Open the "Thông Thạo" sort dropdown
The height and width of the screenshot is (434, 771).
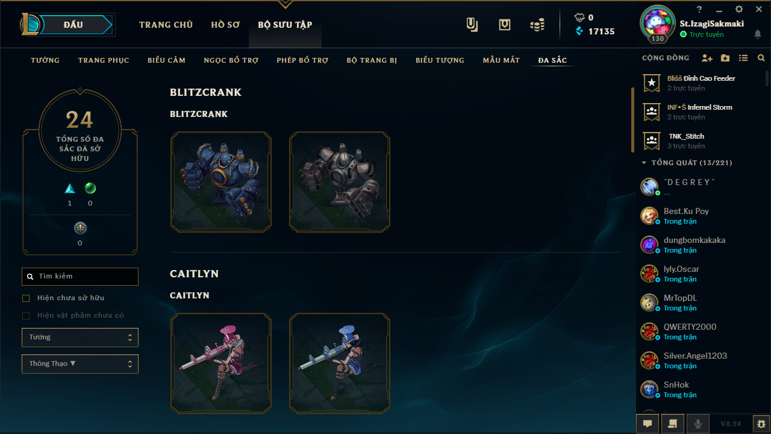pos(80,364)
